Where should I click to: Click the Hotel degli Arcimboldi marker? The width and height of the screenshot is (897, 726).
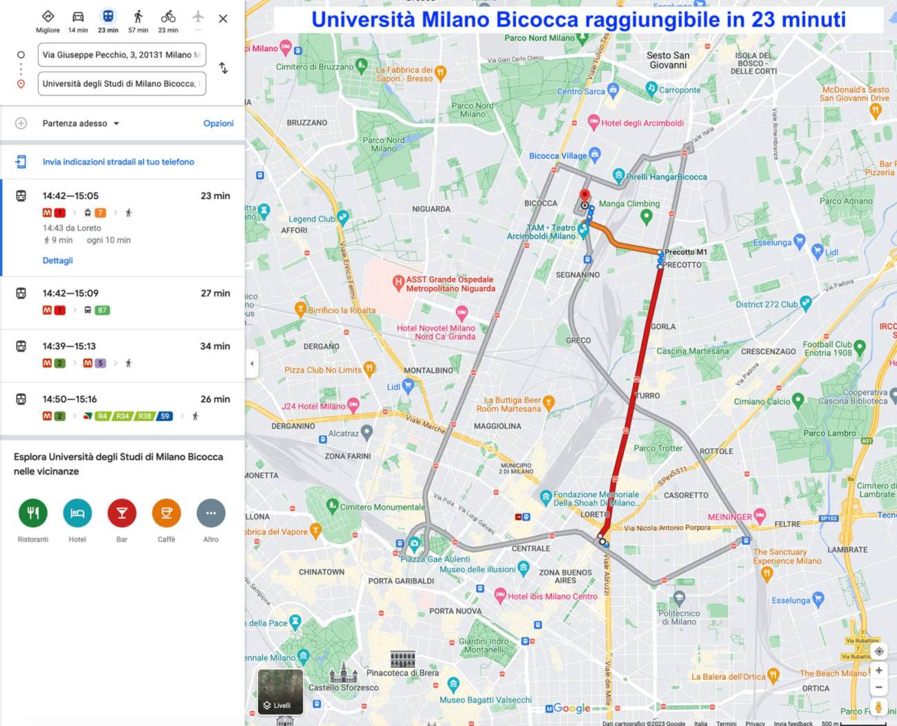pos(593,122)
